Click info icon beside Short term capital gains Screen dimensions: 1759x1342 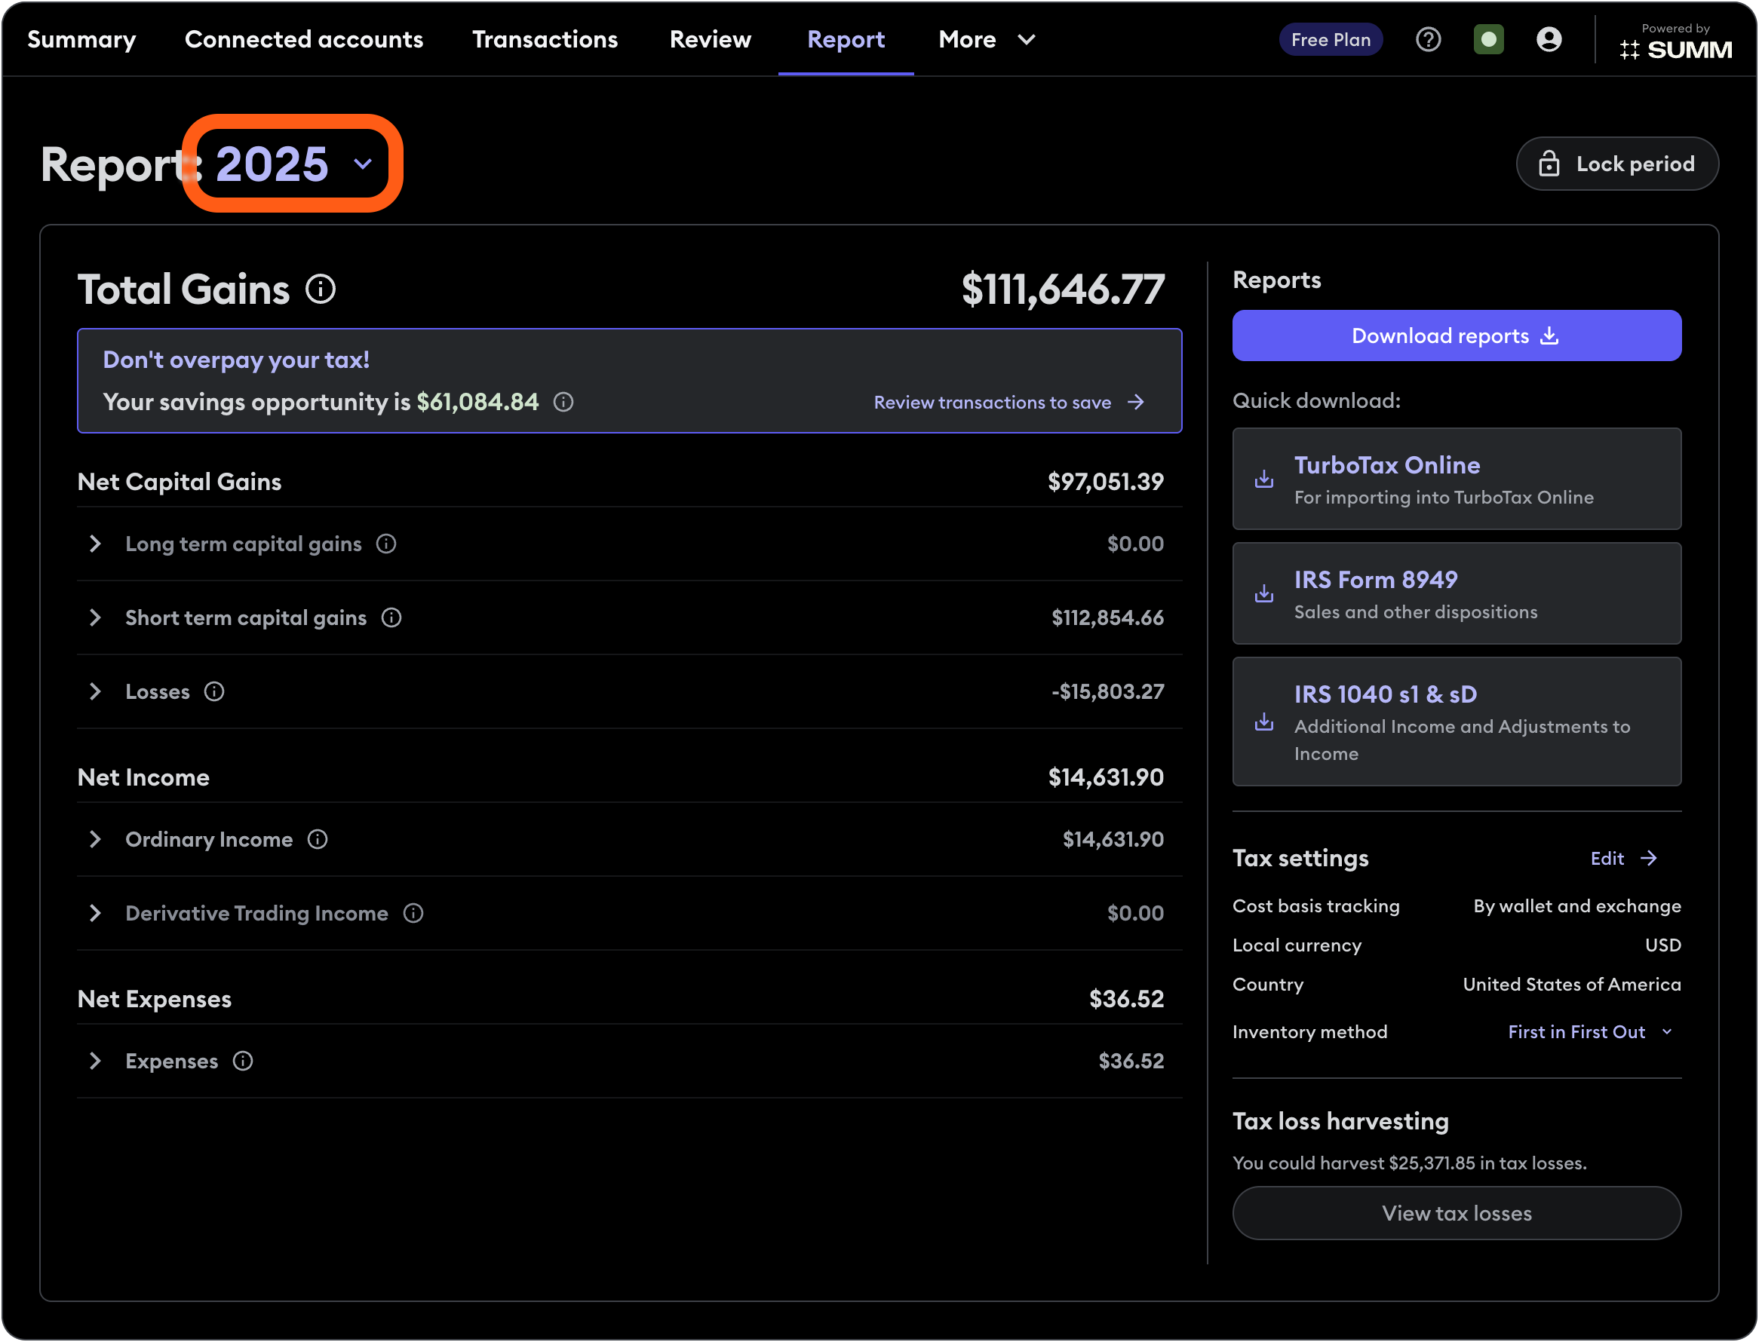391,617
